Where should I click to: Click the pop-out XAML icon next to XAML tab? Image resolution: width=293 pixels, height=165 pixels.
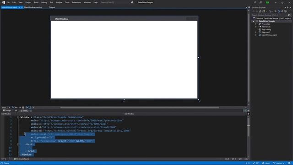point(31,111)
